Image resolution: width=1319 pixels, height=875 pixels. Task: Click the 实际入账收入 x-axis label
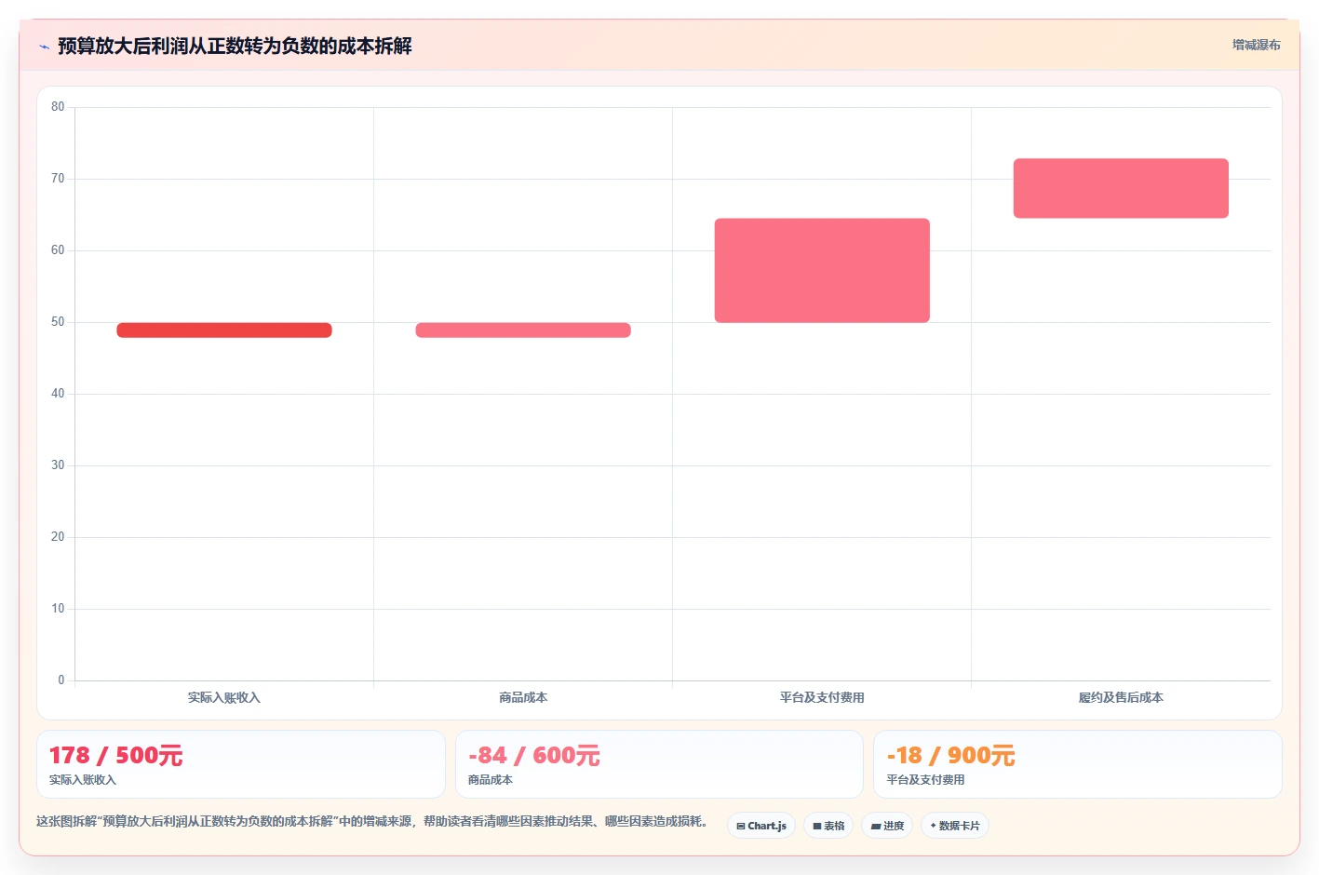point(224,697)
